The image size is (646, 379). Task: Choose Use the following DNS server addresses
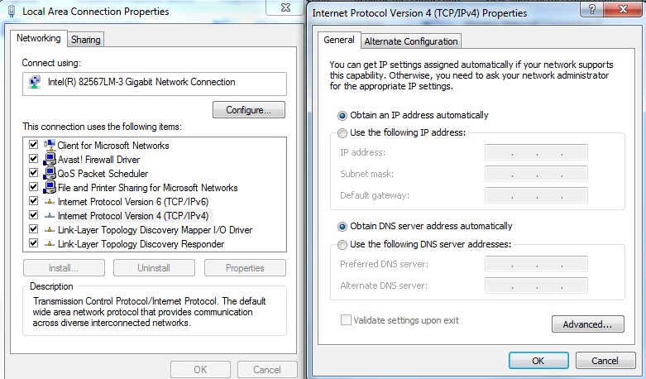[x=342, y=244]
